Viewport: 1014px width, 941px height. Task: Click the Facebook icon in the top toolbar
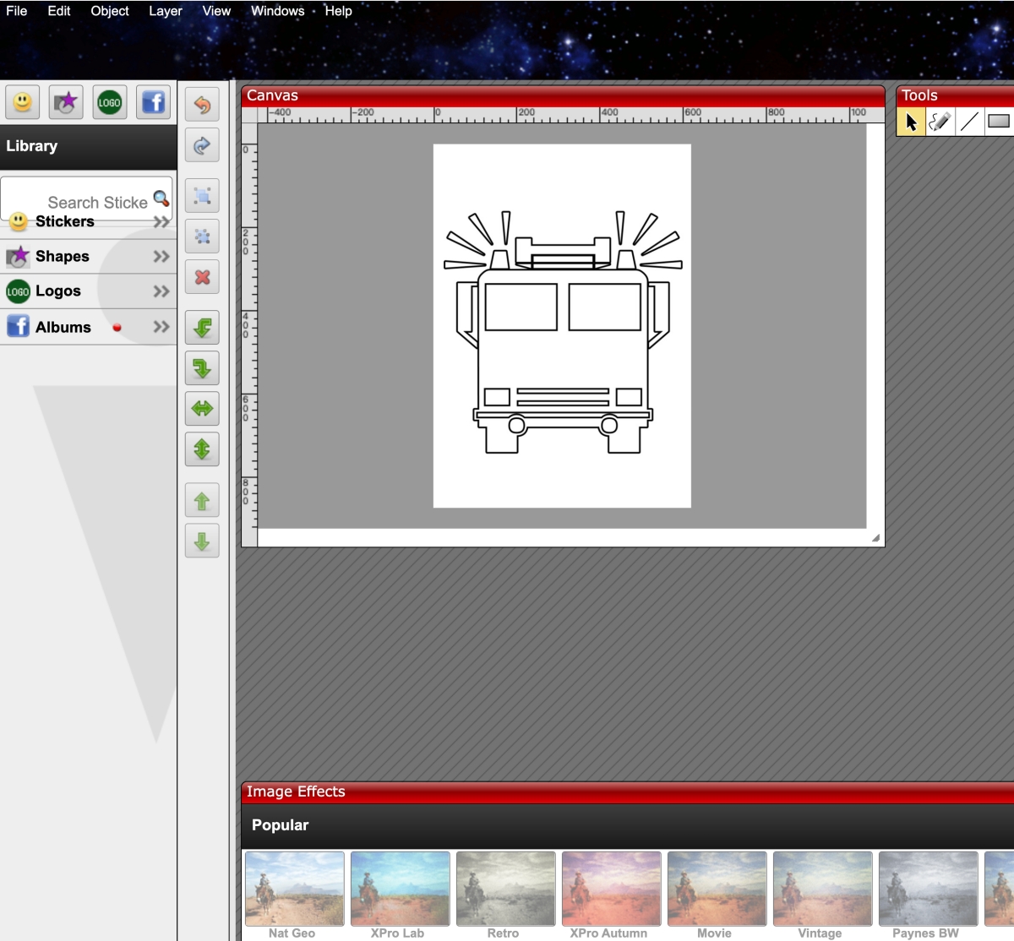click(x=153, y=103)
